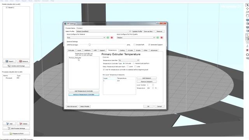Switch to the Support tab
249x140 pixels.
click(102, 50)
